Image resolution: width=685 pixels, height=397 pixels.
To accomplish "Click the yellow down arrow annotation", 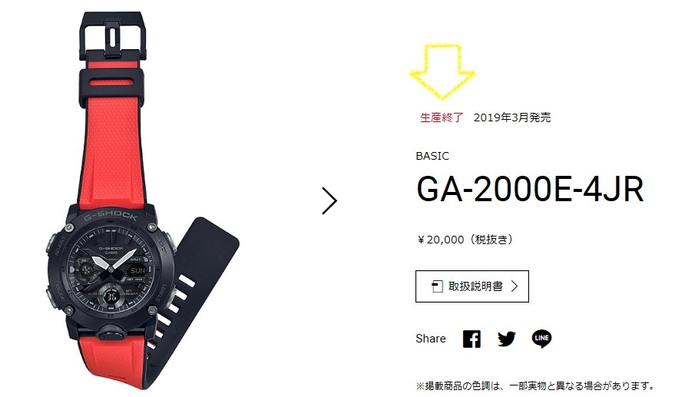I will click(442, 71).
